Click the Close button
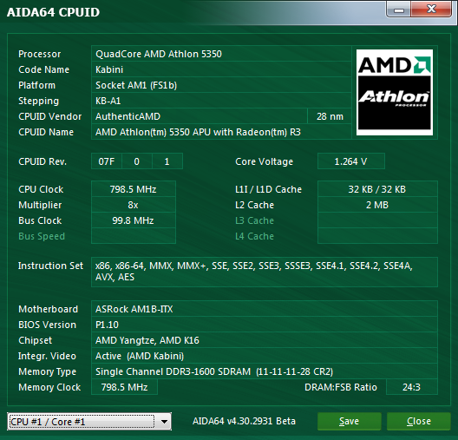This screenshot has height=440, width=458. tap(419, 421)
